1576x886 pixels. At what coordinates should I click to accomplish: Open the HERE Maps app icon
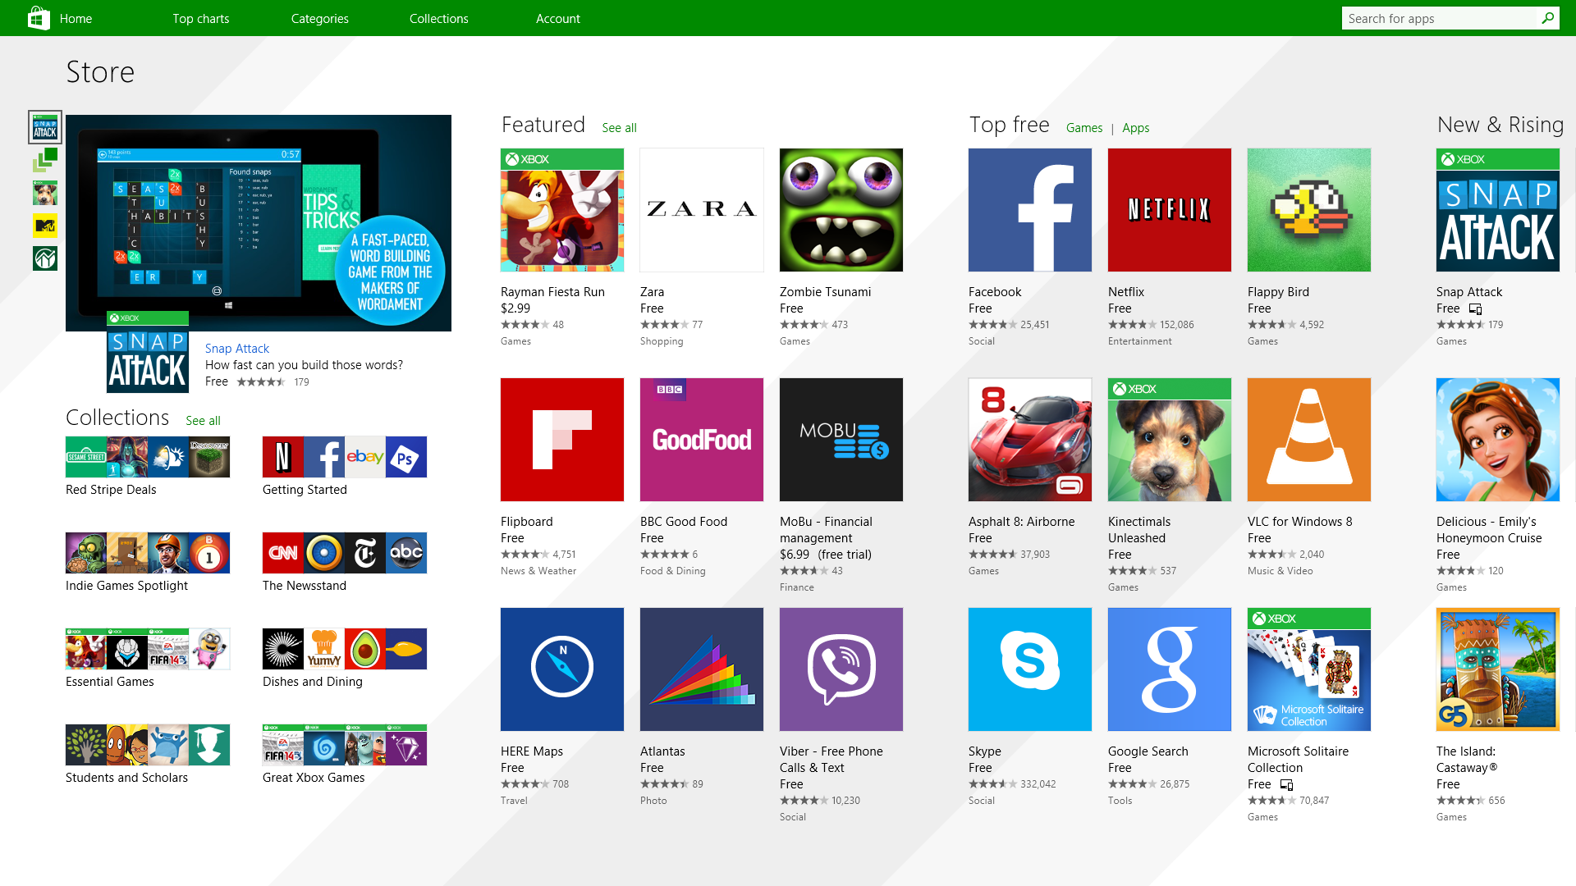tap(561, 669)
